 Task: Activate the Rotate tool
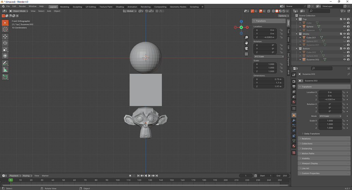[x=5, y=43]
